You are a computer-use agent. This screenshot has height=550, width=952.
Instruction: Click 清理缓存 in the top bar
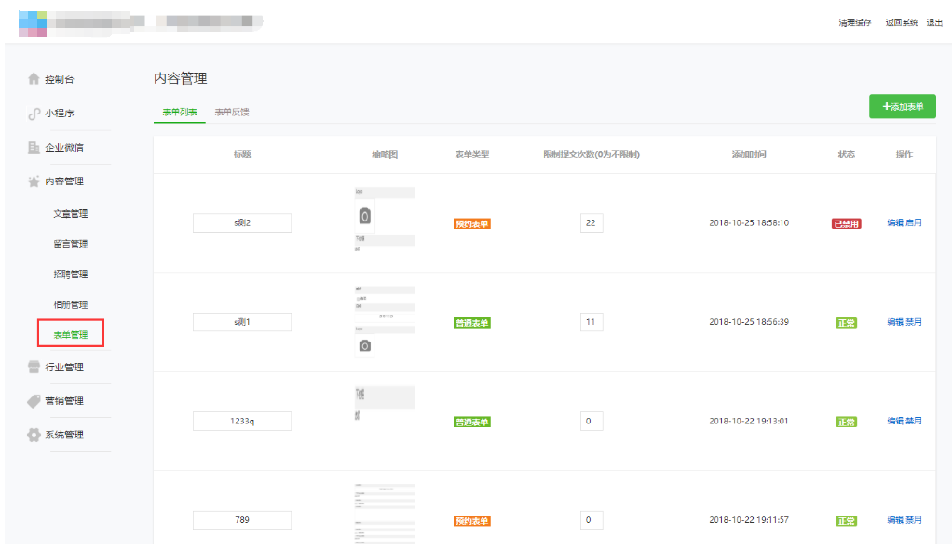[x=855, y=22]
